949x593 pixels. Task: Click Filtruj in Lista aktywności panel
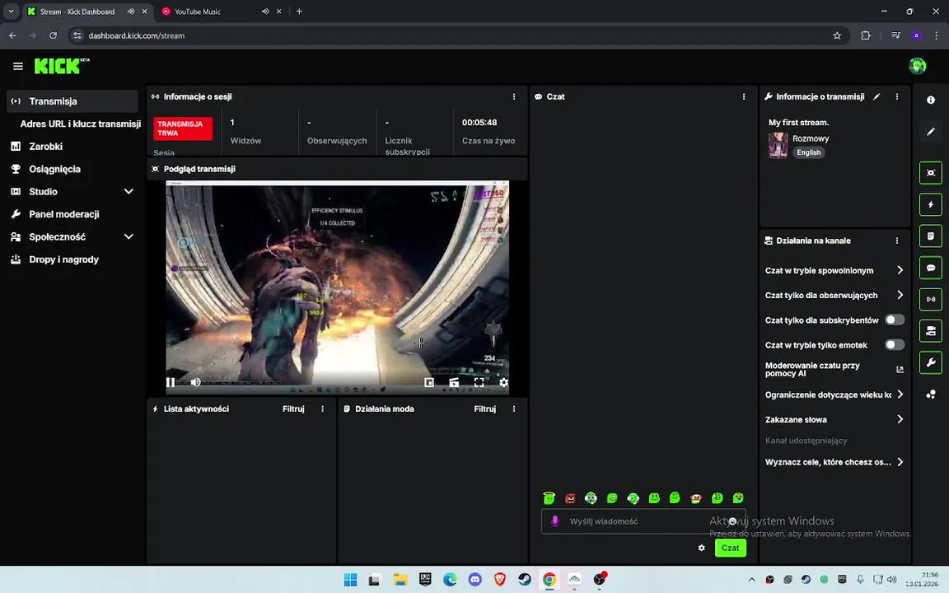[293, 409]
